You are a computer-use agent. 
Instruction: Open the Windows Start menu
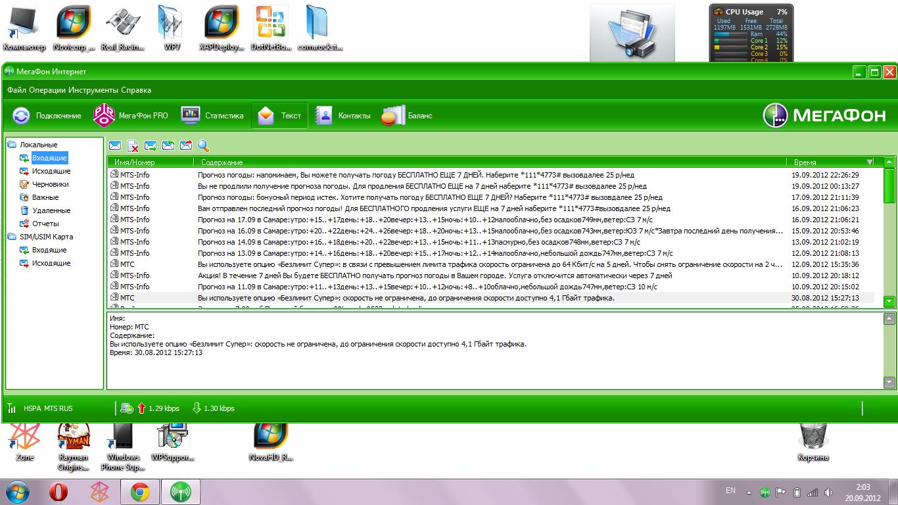[x=18, y=491]
